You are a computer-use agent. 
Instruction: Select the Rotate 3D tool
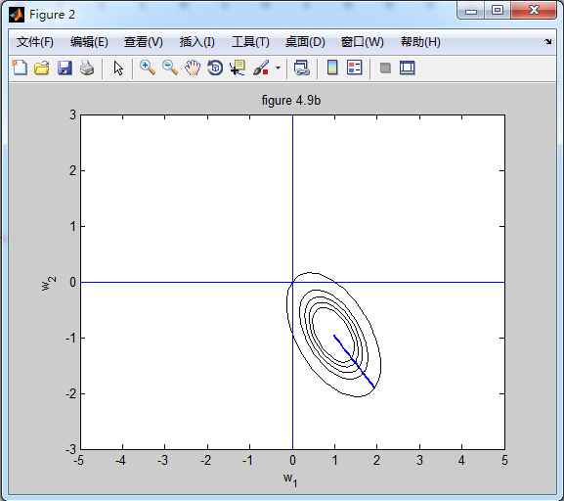click(215, 68)
